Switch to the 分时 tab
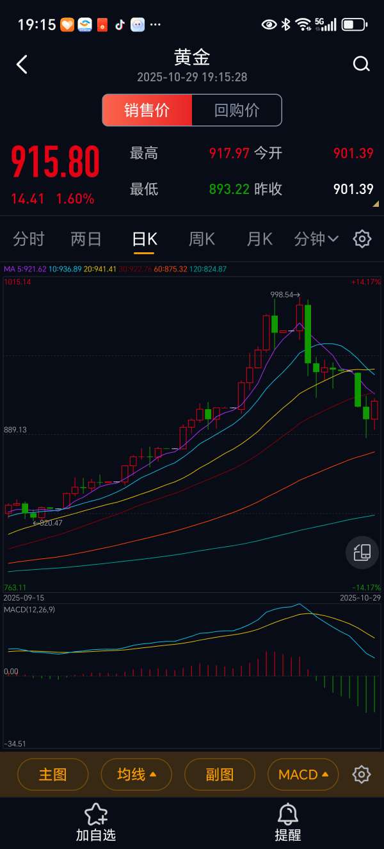 click(x=29, y=239)
